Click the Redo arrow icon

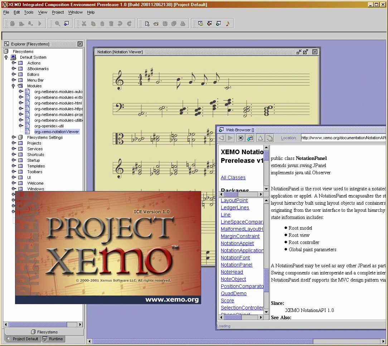129,24
